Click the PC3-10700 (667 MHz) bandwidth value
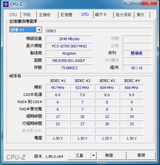Viewport: 160px width, 165px height. pyautogui.click(x=69, y=46)
